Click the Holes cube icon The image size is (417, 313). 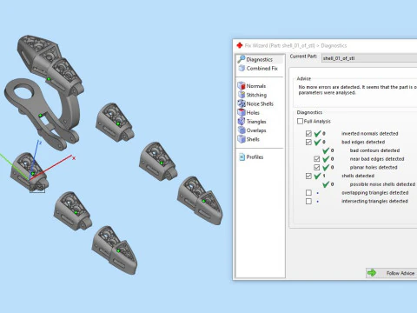pyautogui.click(x=242, y=112)
